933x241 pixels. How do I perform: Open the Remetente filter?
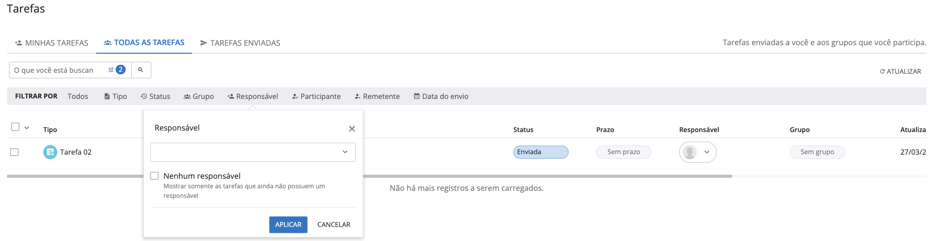pyautogui.click(x=377, y=96)
